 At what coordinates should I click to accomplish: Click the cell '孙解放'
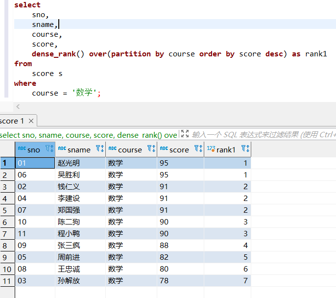coord(80,281)
